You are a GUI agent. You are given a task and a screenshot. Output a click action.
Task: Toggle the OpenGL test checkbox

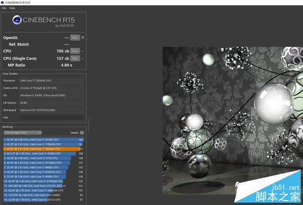point(83,37)
